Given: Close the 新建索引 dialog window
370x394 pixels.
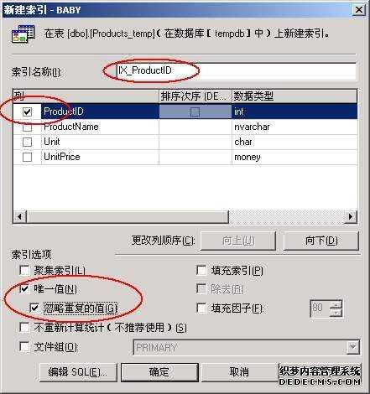Looking at the screenshot, I should [359, 10].
